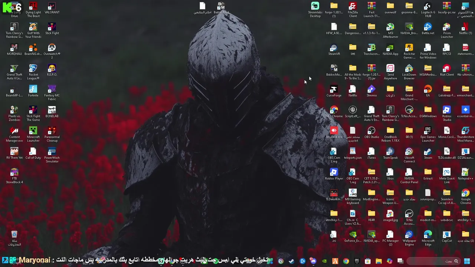Launch Dying Light The Beast shortcut

point(33,10)
